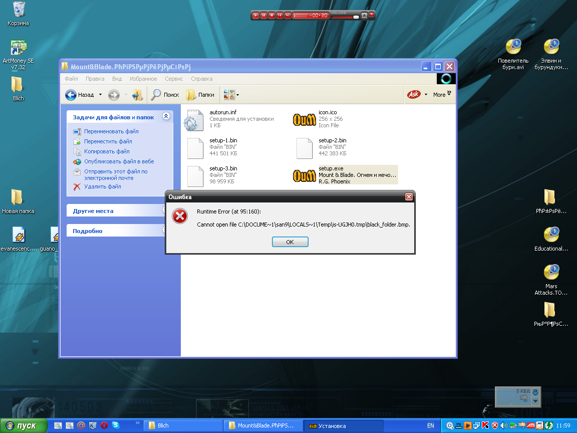Select the Новая папка desktop folder
577x433 pixels.
[18, 201]
